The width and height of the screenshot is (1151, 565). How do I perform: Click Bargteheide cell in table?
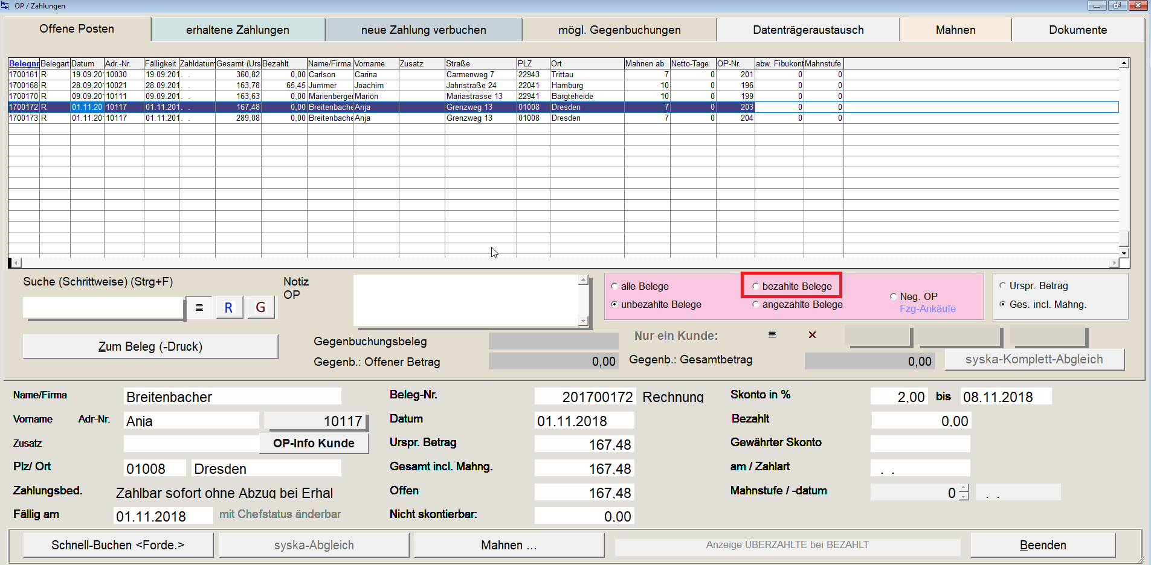click(587, 97)
